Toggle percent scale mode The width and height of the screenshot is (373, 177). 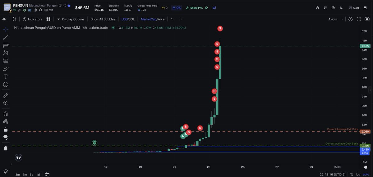pos(352,174)
